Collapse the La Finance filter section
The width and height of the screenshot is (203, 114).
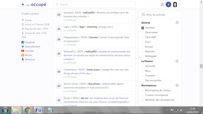tap(177, 61)
